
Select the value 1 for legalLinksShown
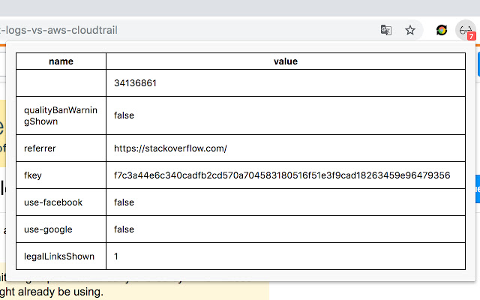(x=116, y=256)
